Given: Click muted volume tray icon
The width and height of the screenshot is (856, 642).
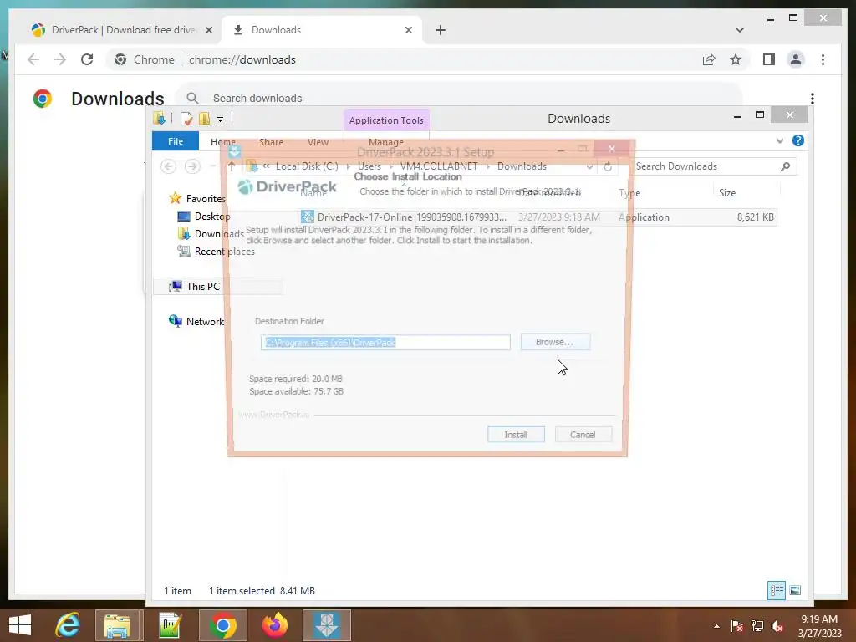Looking at the screenshot, I should 777,626.
